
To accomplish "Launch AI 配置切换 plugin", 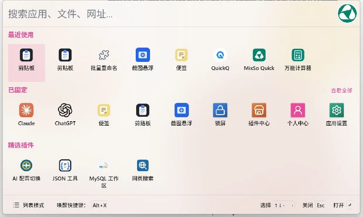I will [26, 170].
